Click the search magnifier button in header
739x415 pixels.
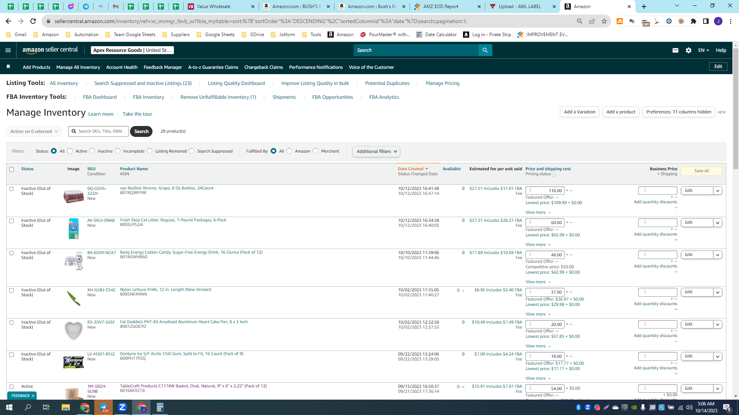(485, 50)
